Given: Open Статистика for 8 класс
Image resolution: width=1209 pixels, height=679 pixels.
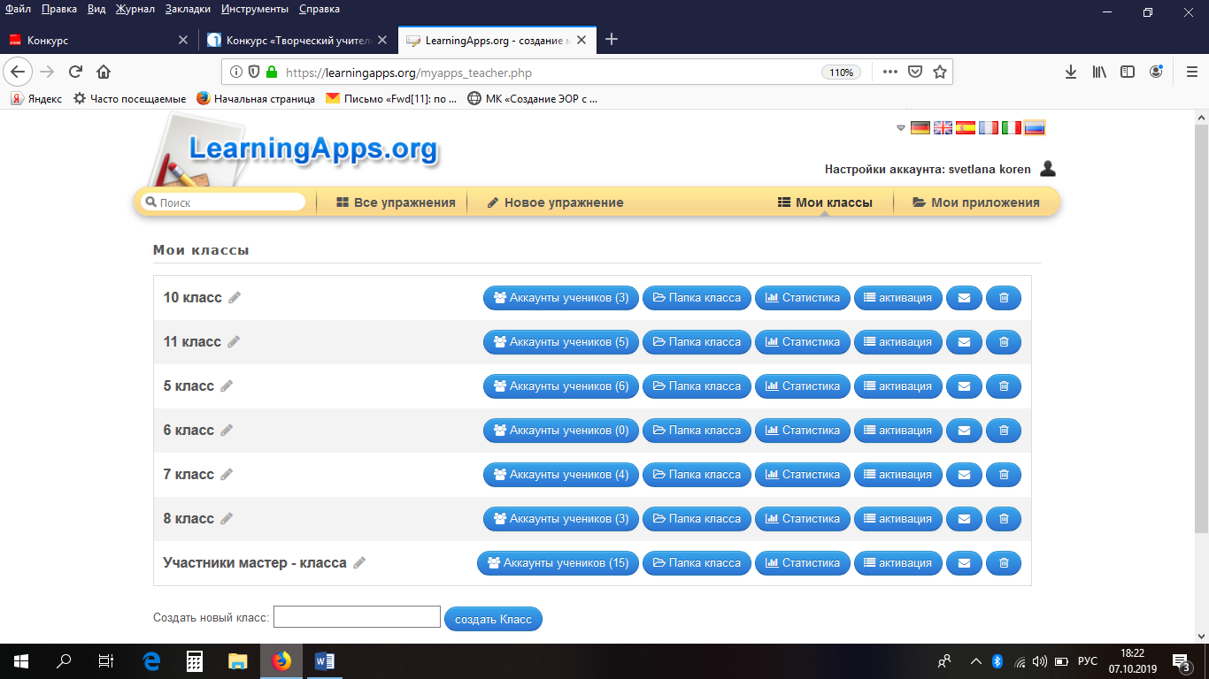Looking at the screenshot, I should 803,519.
